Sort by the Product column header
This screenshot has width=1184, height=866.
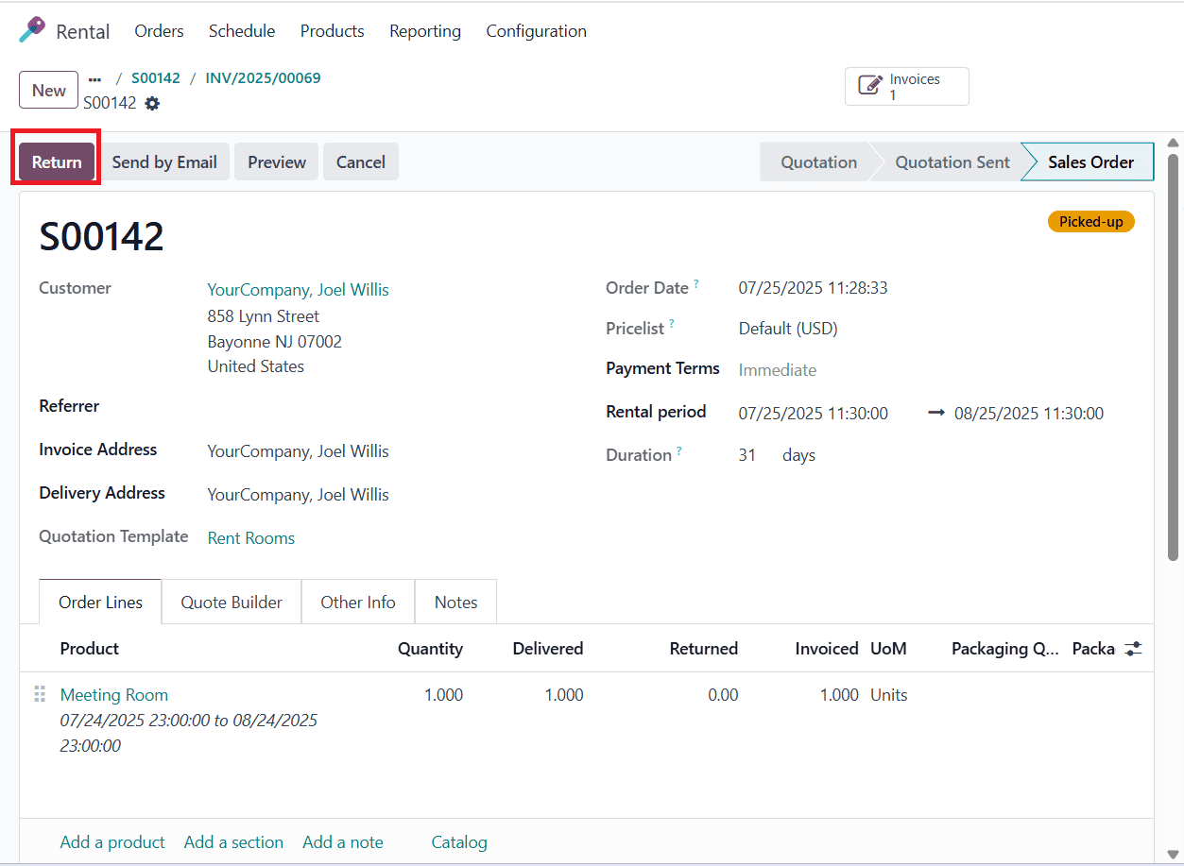click(90, 649)
